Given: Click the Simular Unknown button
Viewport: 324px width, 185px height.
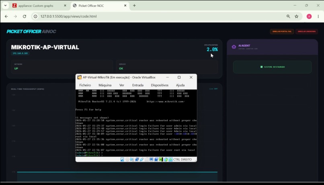Looking at the screenshot, I should coord(307,31).
